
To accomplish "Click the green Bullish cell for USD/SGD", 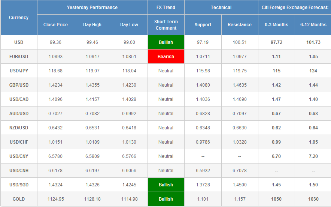I will point(166,185).
